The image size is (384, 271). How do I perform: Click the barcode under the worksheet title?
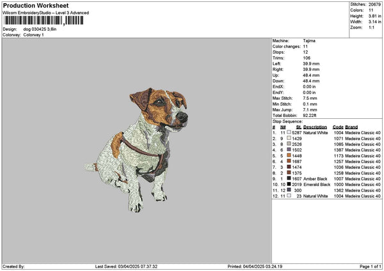(x=42, y=20)
